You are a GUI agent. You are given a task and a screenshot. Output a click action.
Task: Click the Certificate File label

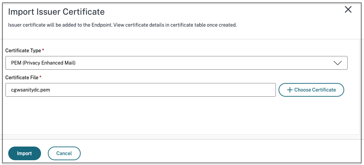coord(23,78)
